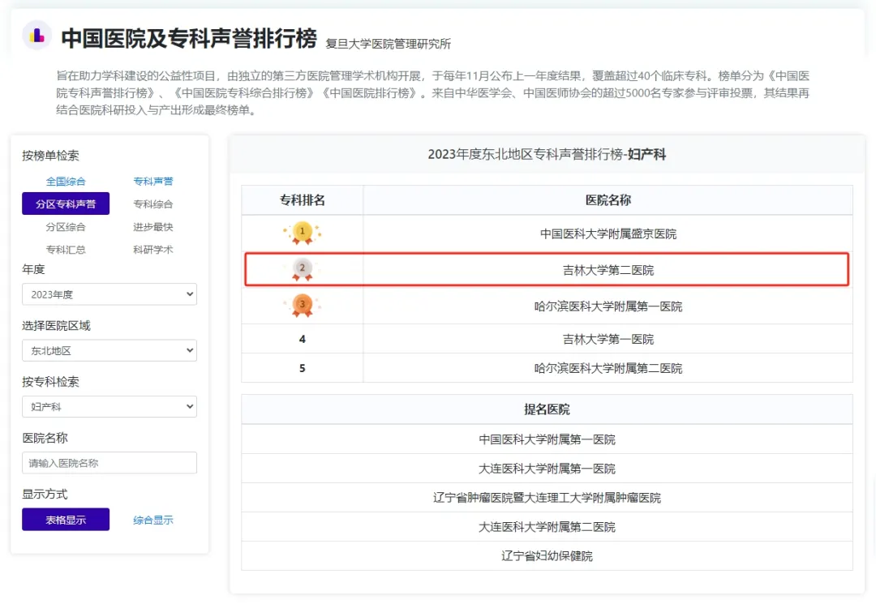Select the 分区专科声誉 button
This screenshot has height=604, width=876.
[66, 203]
